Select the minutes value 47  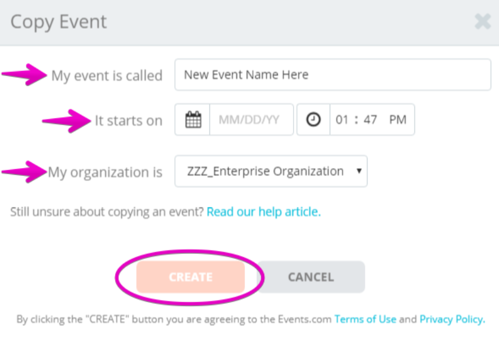click(x=370, y=120)
